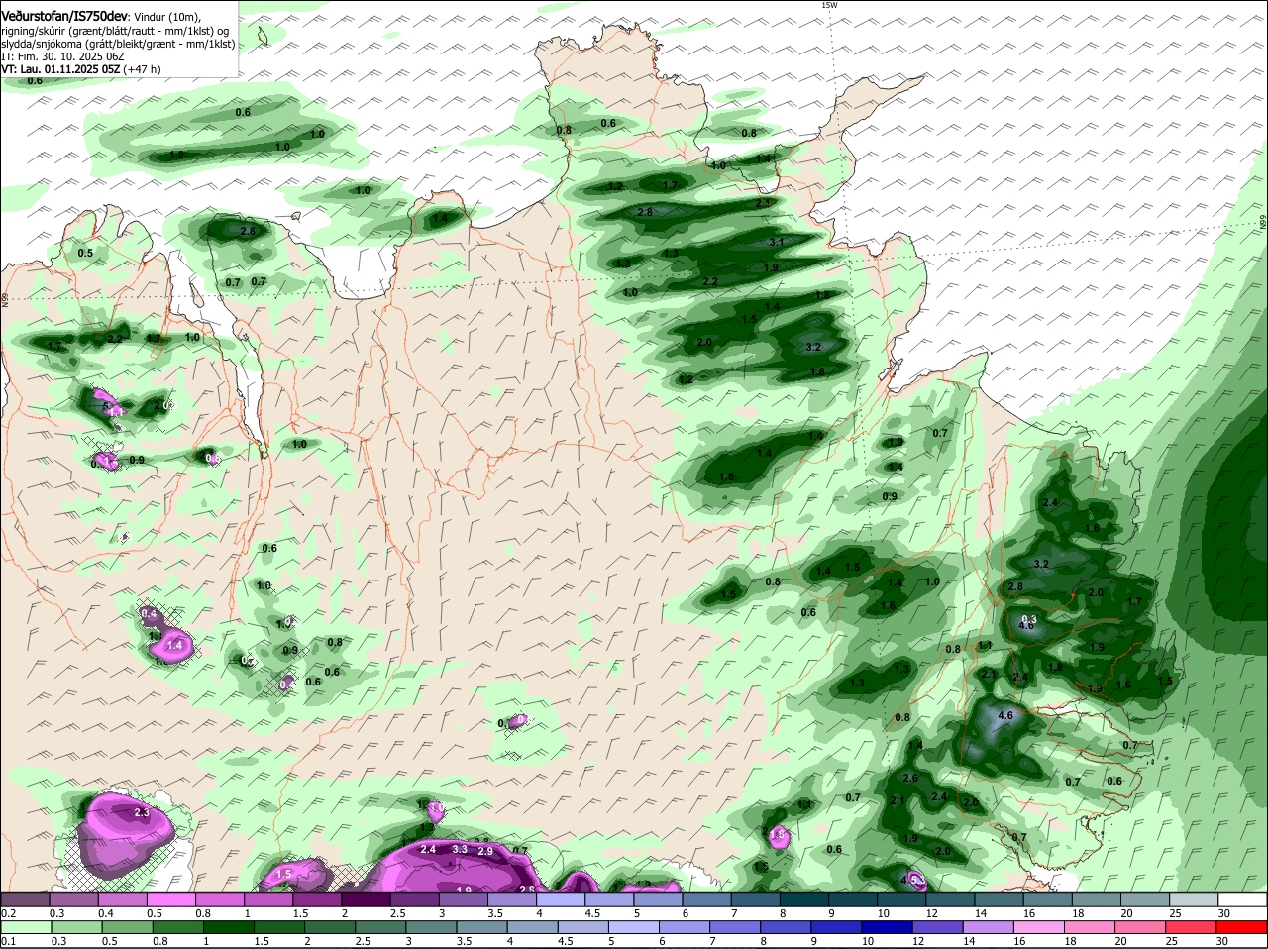The width and height of the screenshot is (1268, 949).
Task: Click the 30 label under the rain legend
Action: (x=1224, y=942)
